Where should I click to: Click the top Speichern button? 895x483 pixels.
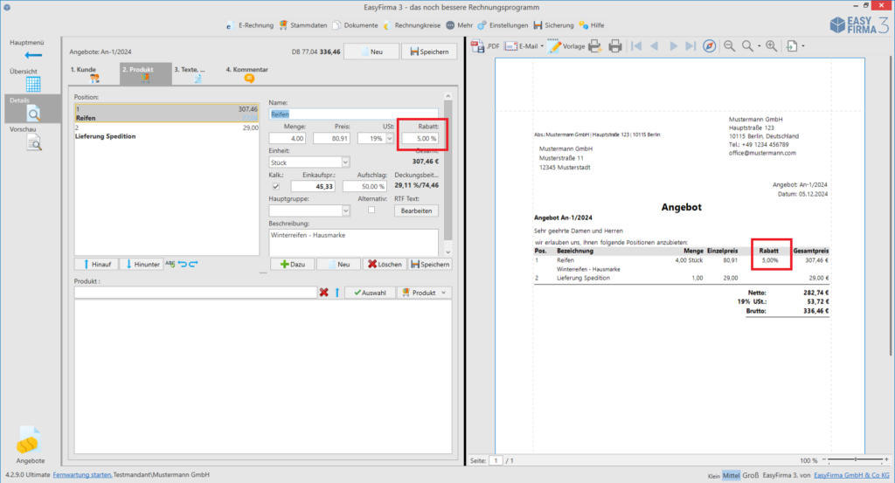pos(429,52)
